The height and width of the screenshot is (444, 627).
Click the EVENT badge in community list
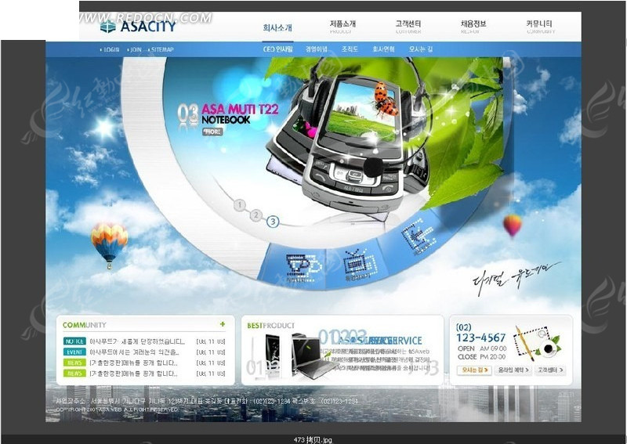click(x=75, y=352)
